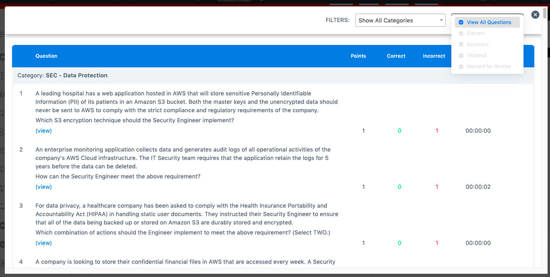Click the YouTube icon in left sidebar
This screenshot has width=550, height=277.
tap(2, 225)
